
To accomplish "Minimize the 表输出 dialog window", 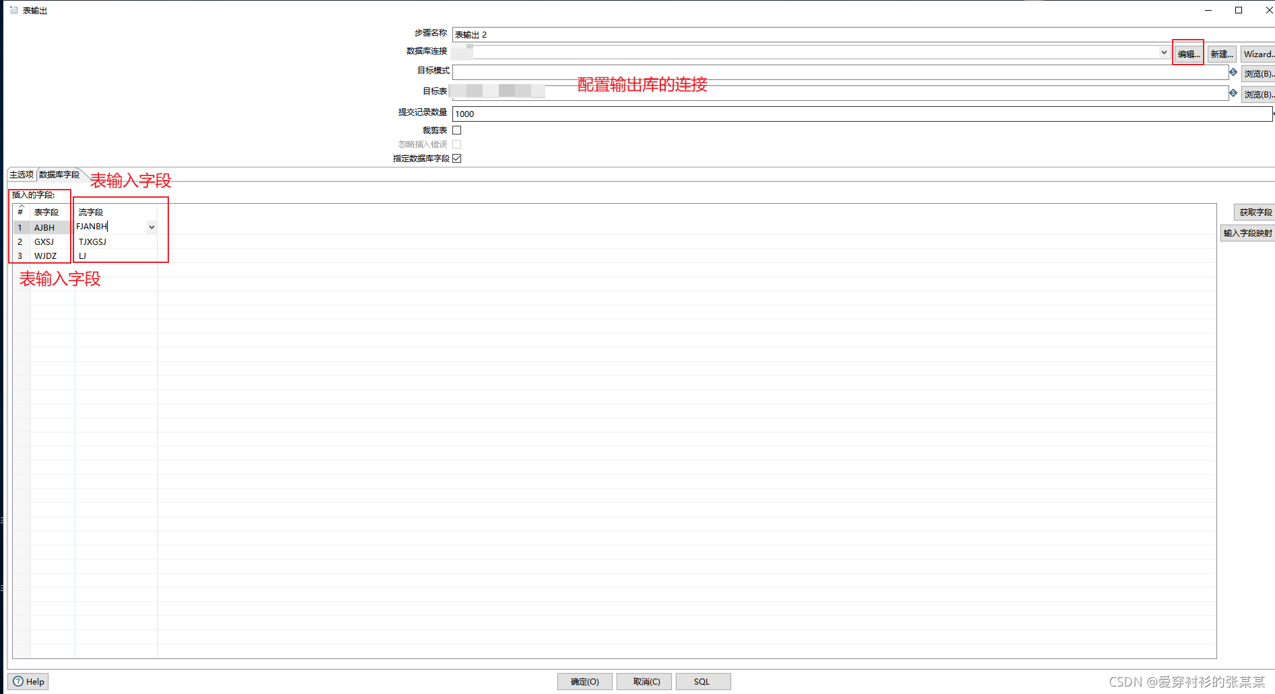I will click(x=1208, y=10).
